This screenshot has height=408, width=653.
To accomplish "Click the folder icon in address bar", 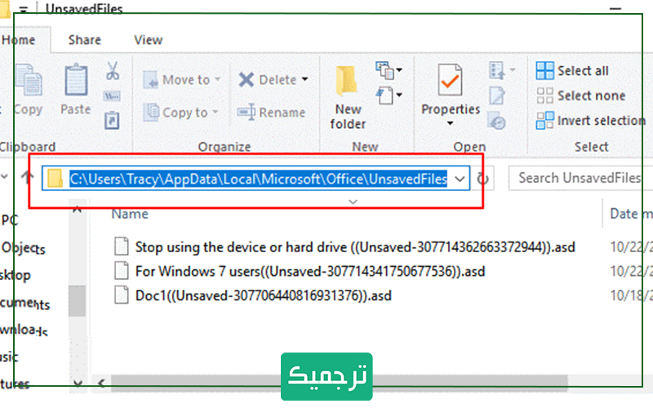I will point(55,179).
